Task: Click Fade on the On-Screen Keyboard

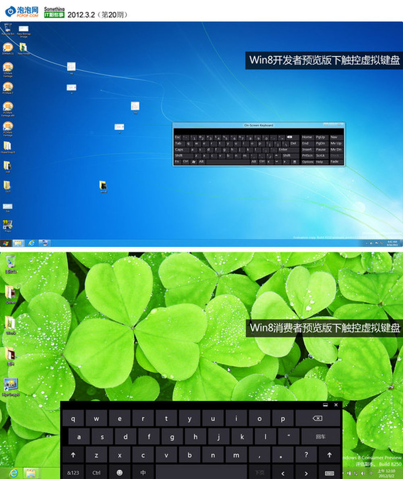Action: pos(336,162)
